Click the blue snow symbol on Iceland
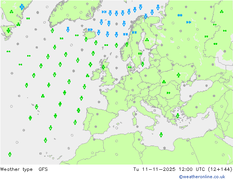This screenshot has width=233, height=180. click(90, 30)
